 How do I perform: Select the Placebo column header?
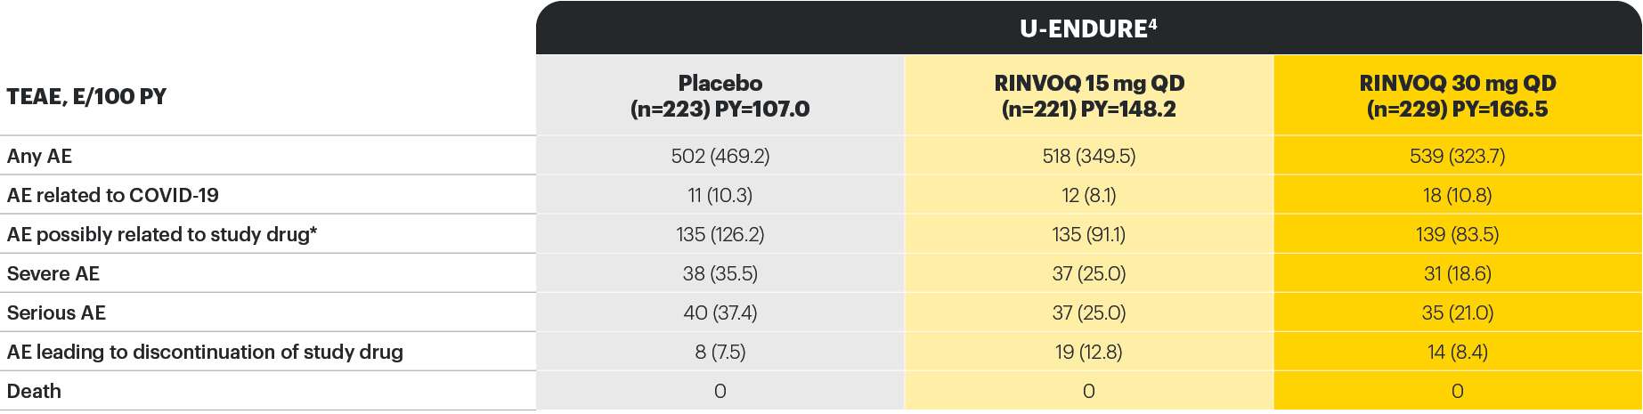click(720, 96)
